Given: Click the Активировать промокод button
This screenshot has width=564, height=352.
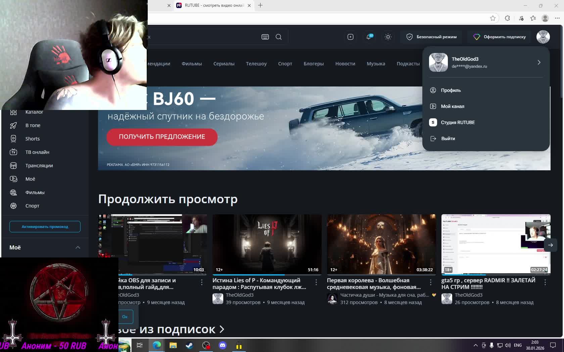Looking at the screenshot, I should tap(45, 227).
